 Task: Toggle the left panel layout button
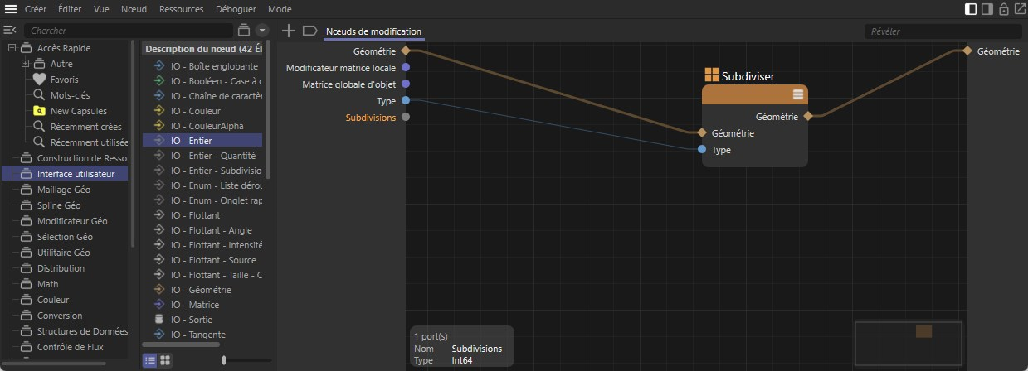tap(971, 9)
